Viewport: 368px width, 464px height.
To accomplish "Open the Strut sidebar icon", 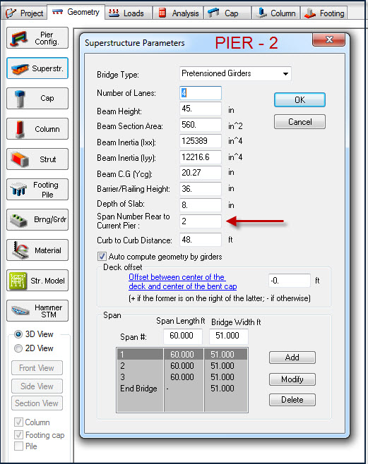I will [x=37, y=159].
